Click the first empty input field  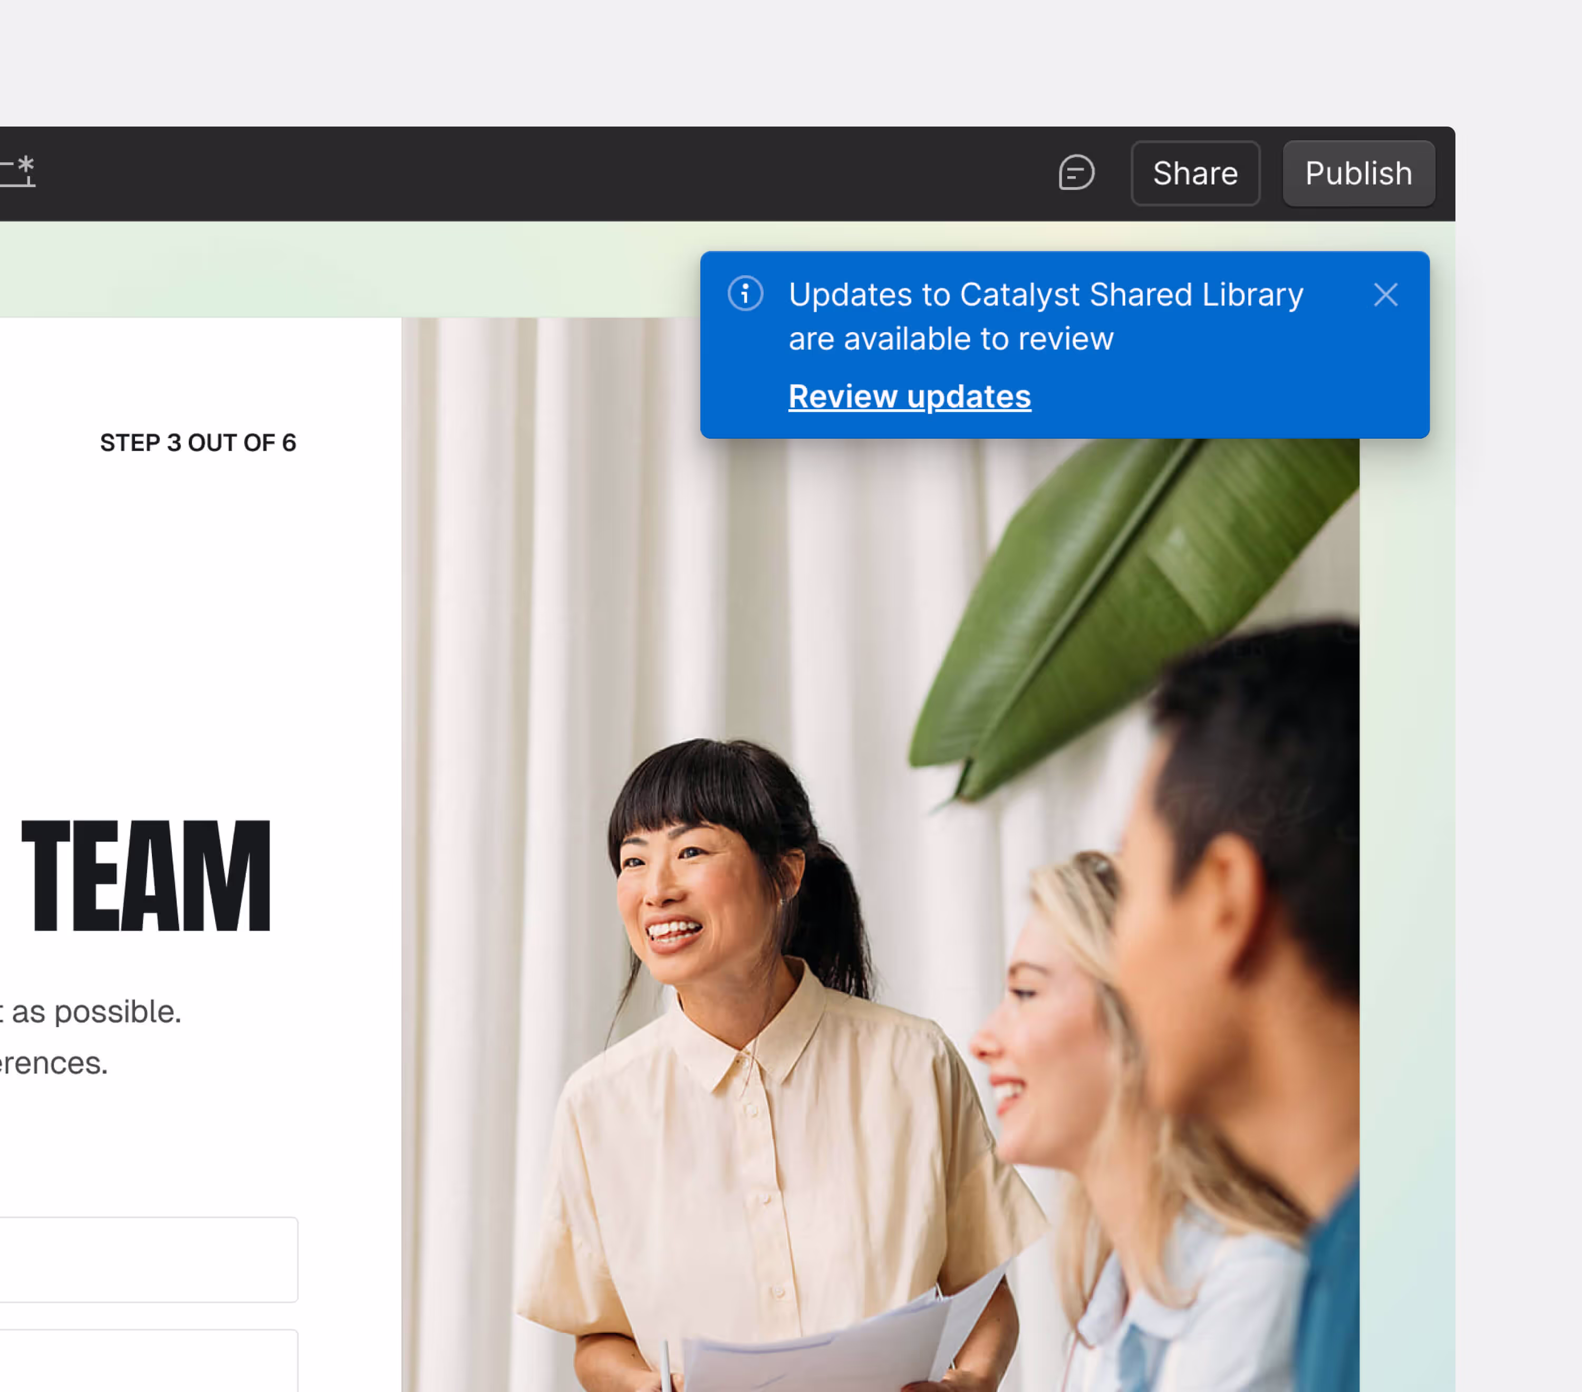(149, 1259)
